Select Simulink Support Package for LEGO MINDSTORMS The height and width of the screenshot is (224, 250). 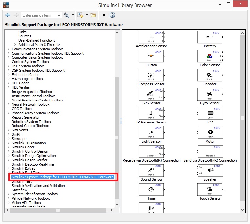[62, 177]
